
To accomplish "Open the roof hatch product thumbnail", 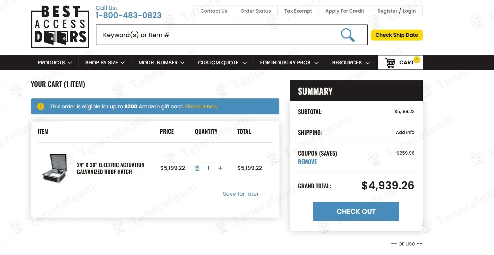I will tap(55, 168).
